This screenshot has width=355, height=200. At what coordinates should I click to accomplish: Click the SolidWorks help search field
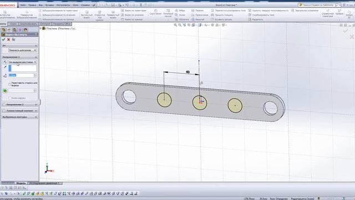tap(318, 5)
